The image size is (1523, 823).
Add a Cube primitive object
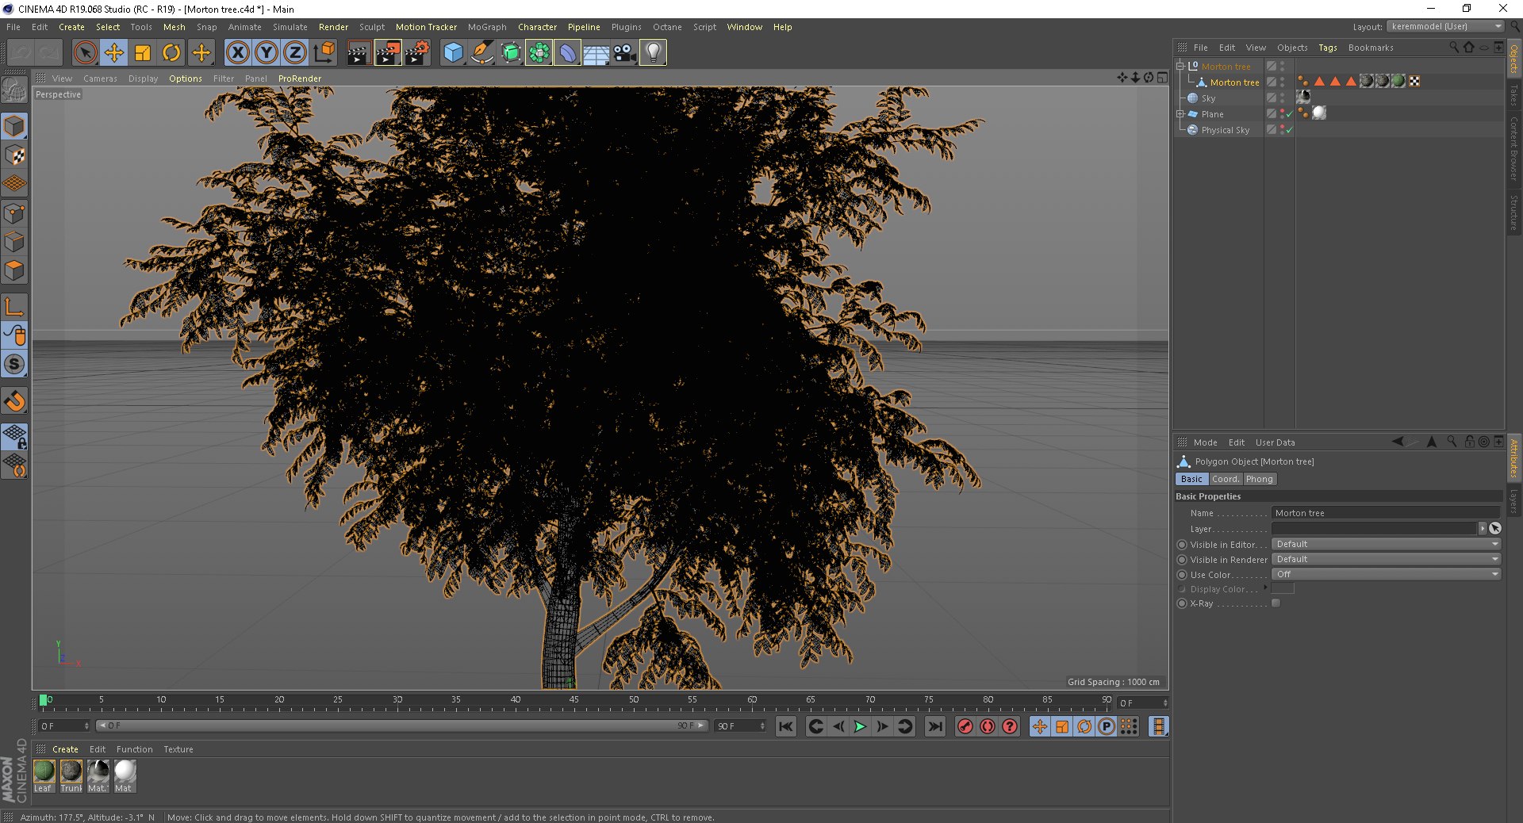tap(453, 53)
